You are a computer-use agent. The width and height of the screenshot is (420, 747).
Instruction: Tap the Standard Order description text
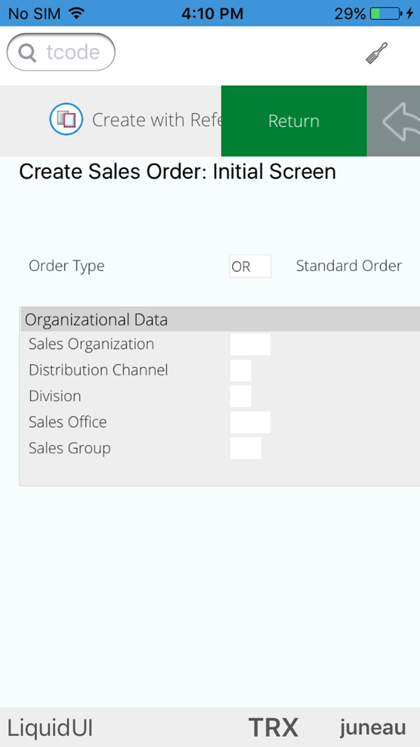point(349,266)
